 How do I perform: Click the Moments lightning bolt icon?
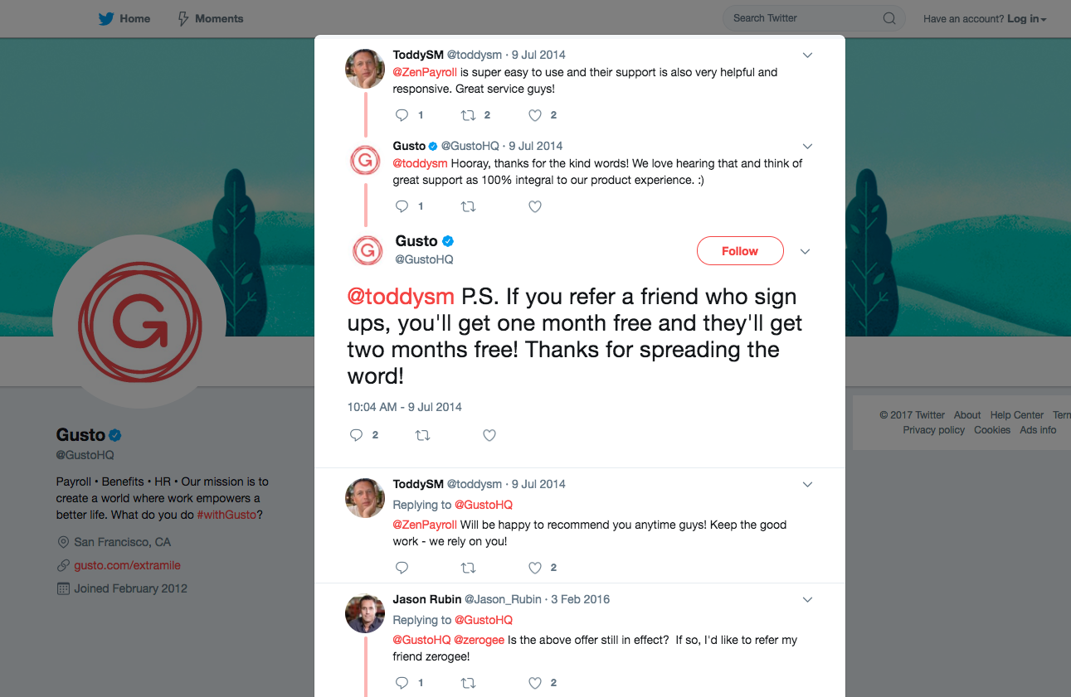tap(183, 18)
